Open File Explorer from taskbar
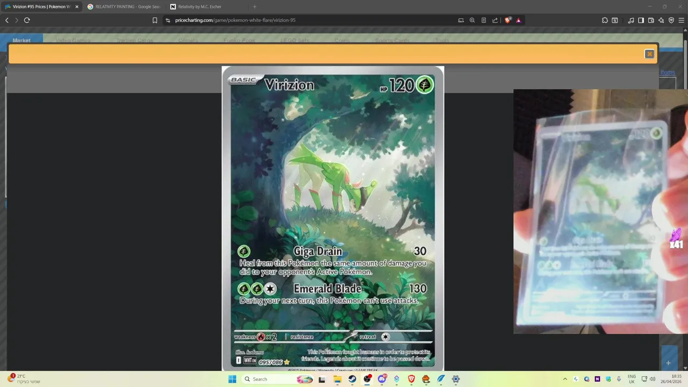688x387 pixels. point(337,379)
